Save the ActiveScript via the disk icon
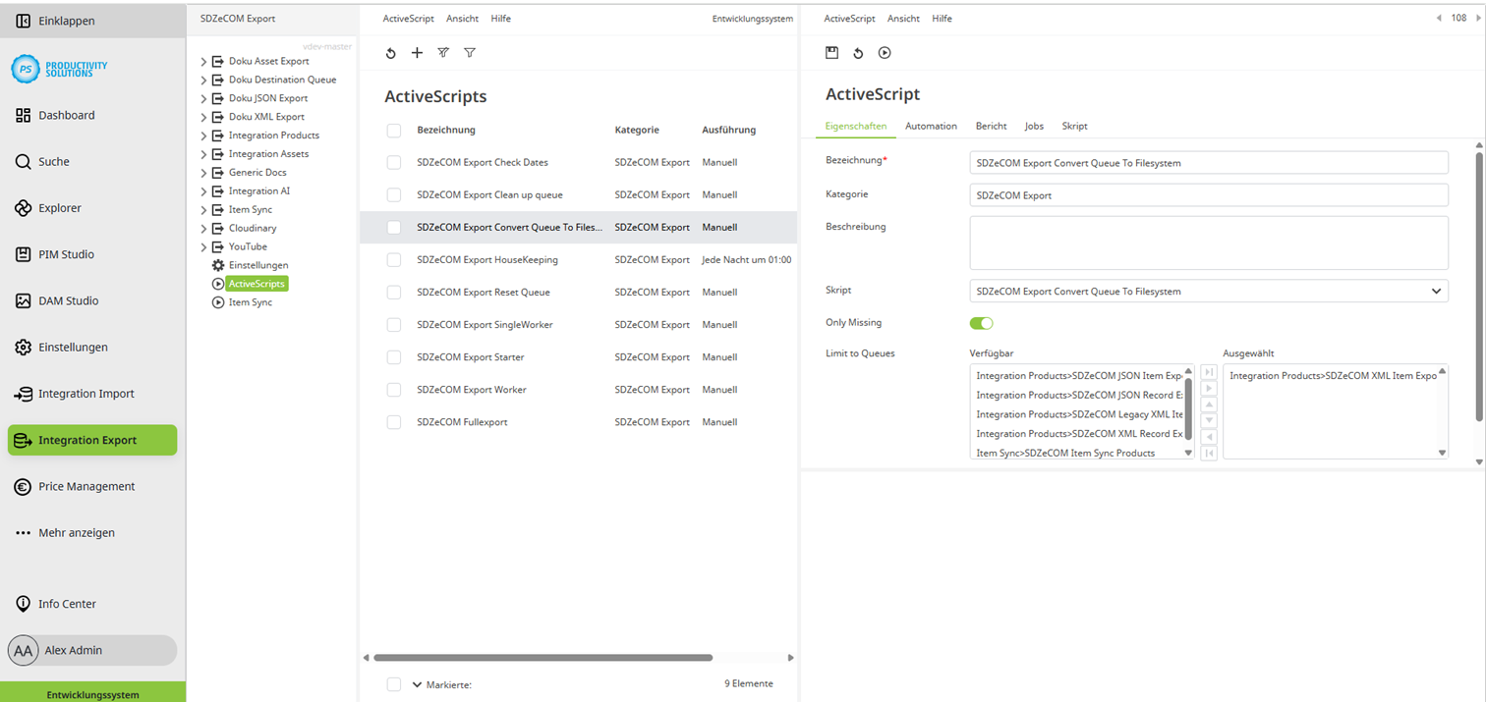 830,53
